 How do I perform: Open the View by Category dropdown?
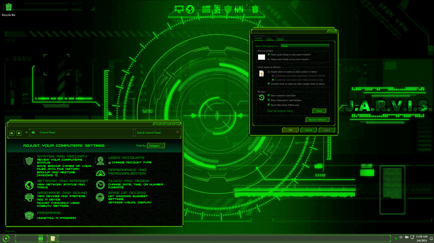[156, 145]
